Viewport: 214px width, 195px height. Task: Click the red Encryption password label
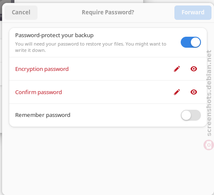[x=42, y=69]
